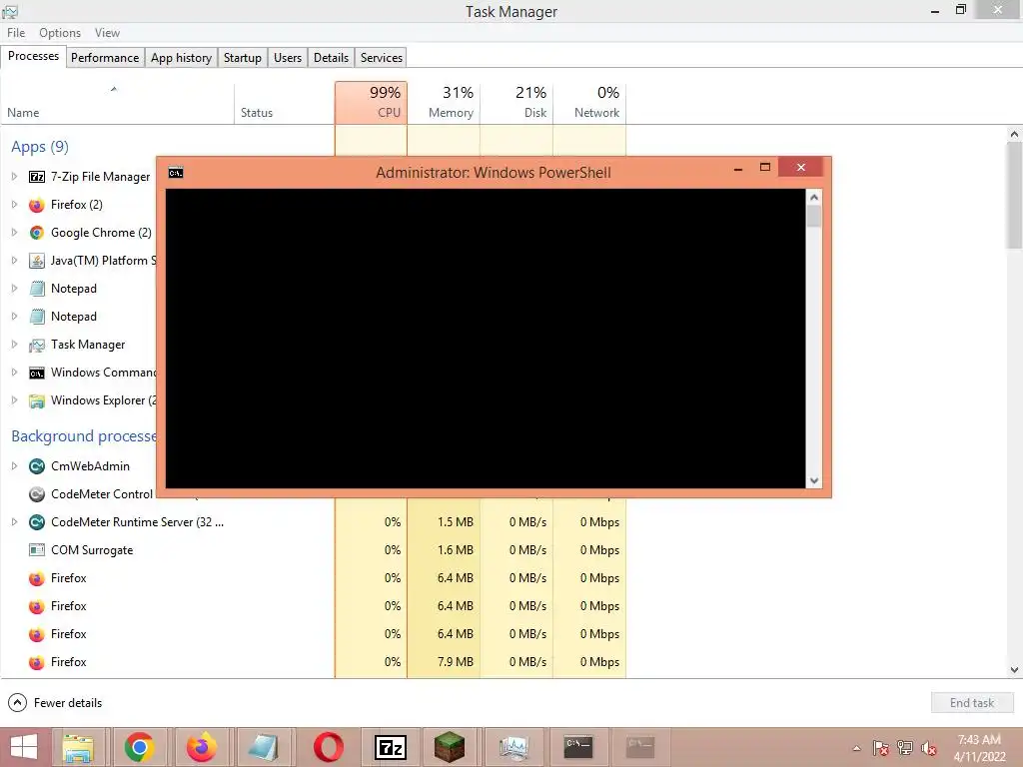Switch to the Startup tab
Screen dimensions: 1023x767
[243, 57]
